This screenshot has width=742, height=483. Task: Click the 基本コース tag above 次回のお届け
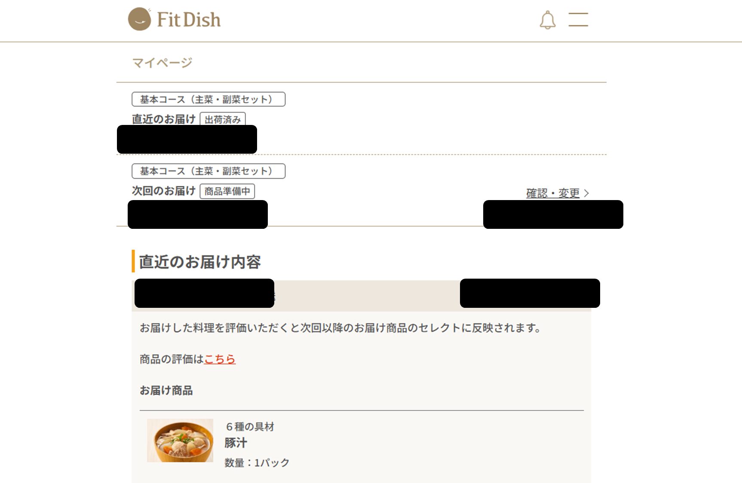coord(208,171)
